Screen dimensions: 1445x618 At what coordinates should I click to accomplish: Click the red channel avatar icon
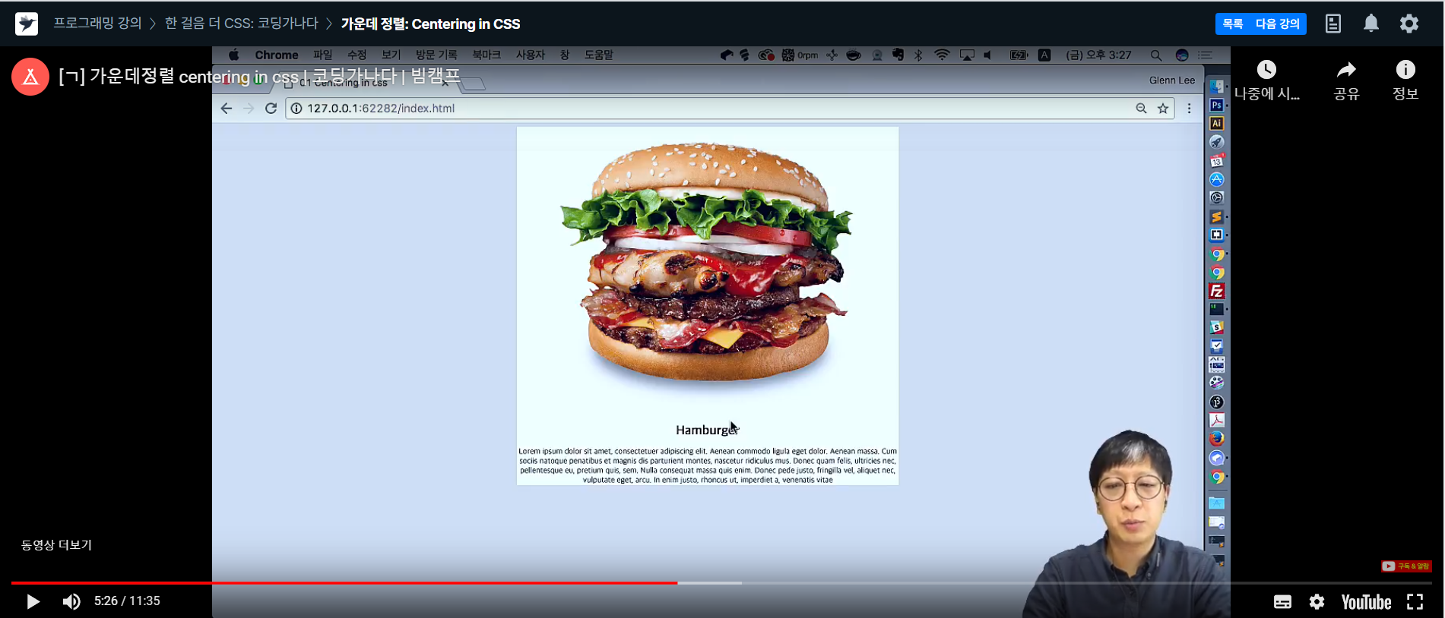(x=30, y=77)
